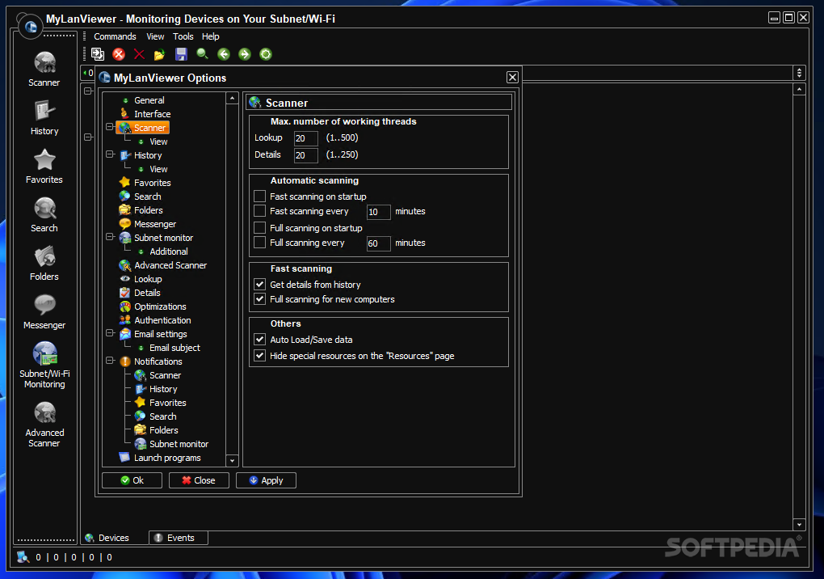Switch to the Events tab
The image size is (824, 579).
click(179, 538)
